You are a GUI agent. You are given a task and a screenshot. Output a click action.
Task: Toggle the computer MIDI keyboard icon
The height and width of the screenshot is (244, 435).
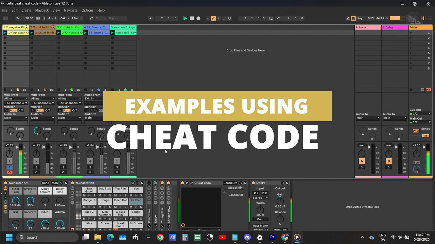click(x=353, y=18)
